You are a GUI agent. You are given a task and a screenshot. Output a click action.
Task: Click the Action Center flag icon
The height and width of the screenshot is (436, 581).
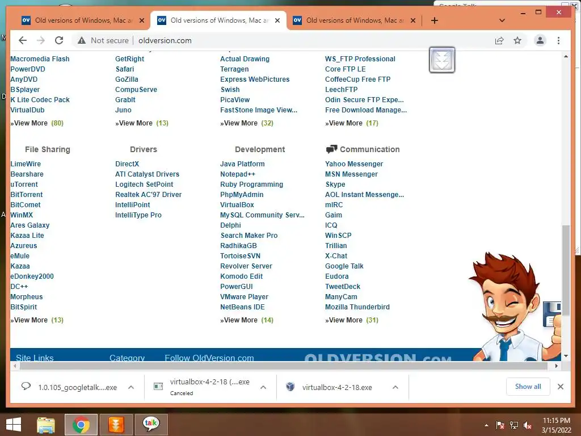500,425
